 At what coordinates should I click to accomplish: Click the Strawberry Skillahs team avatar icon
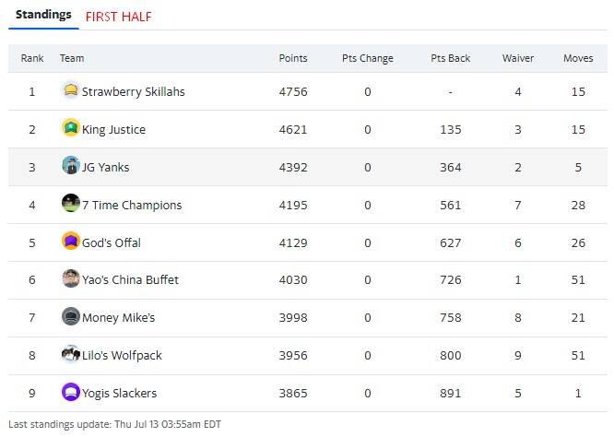coord(71,90)
